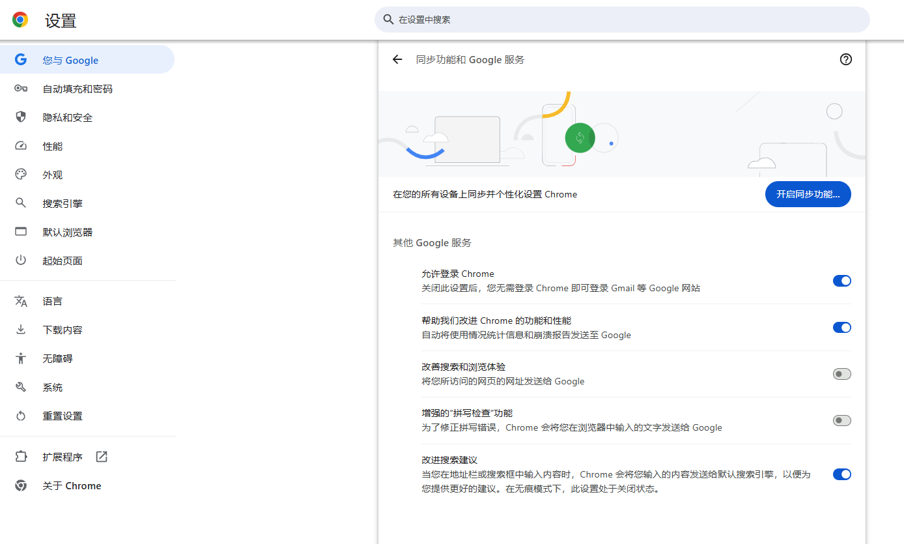Viewport: 904px width, 544px height.
Task: Go to 性能 settings section
Action: click(87, 146)
